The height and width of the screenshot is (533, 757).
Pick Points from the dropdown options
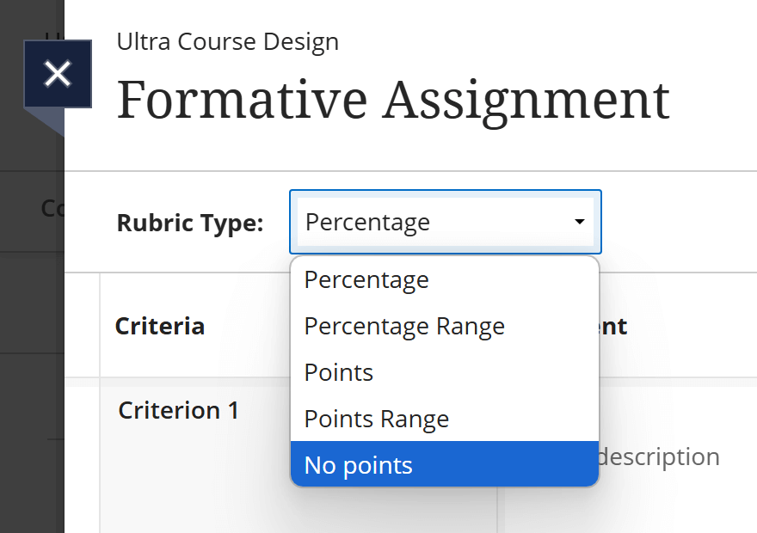point(338,372)
